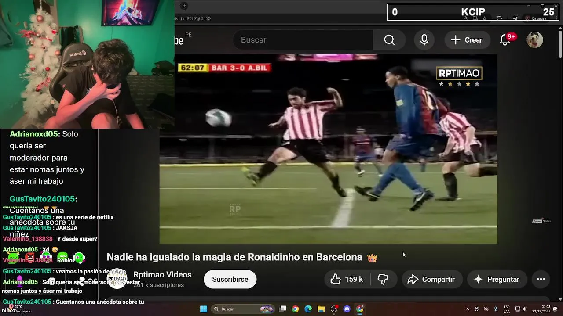Viewport: 563px width, 316px height.
Task: Click inside the YouTube Buscar search field
Action: (x=303, y=40)
